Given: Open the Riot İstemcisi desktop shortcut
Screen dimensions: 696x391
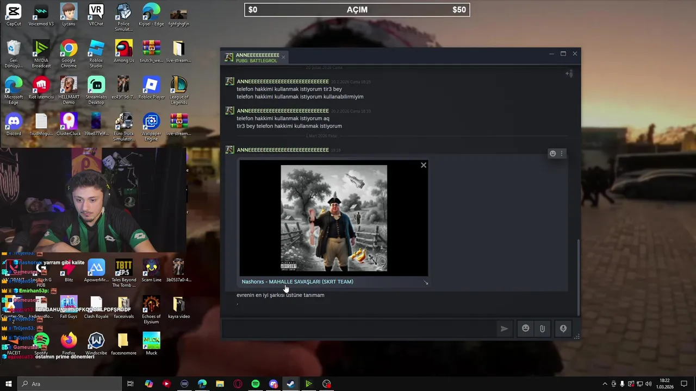Looking at the screenshot, I should [41, 89].
